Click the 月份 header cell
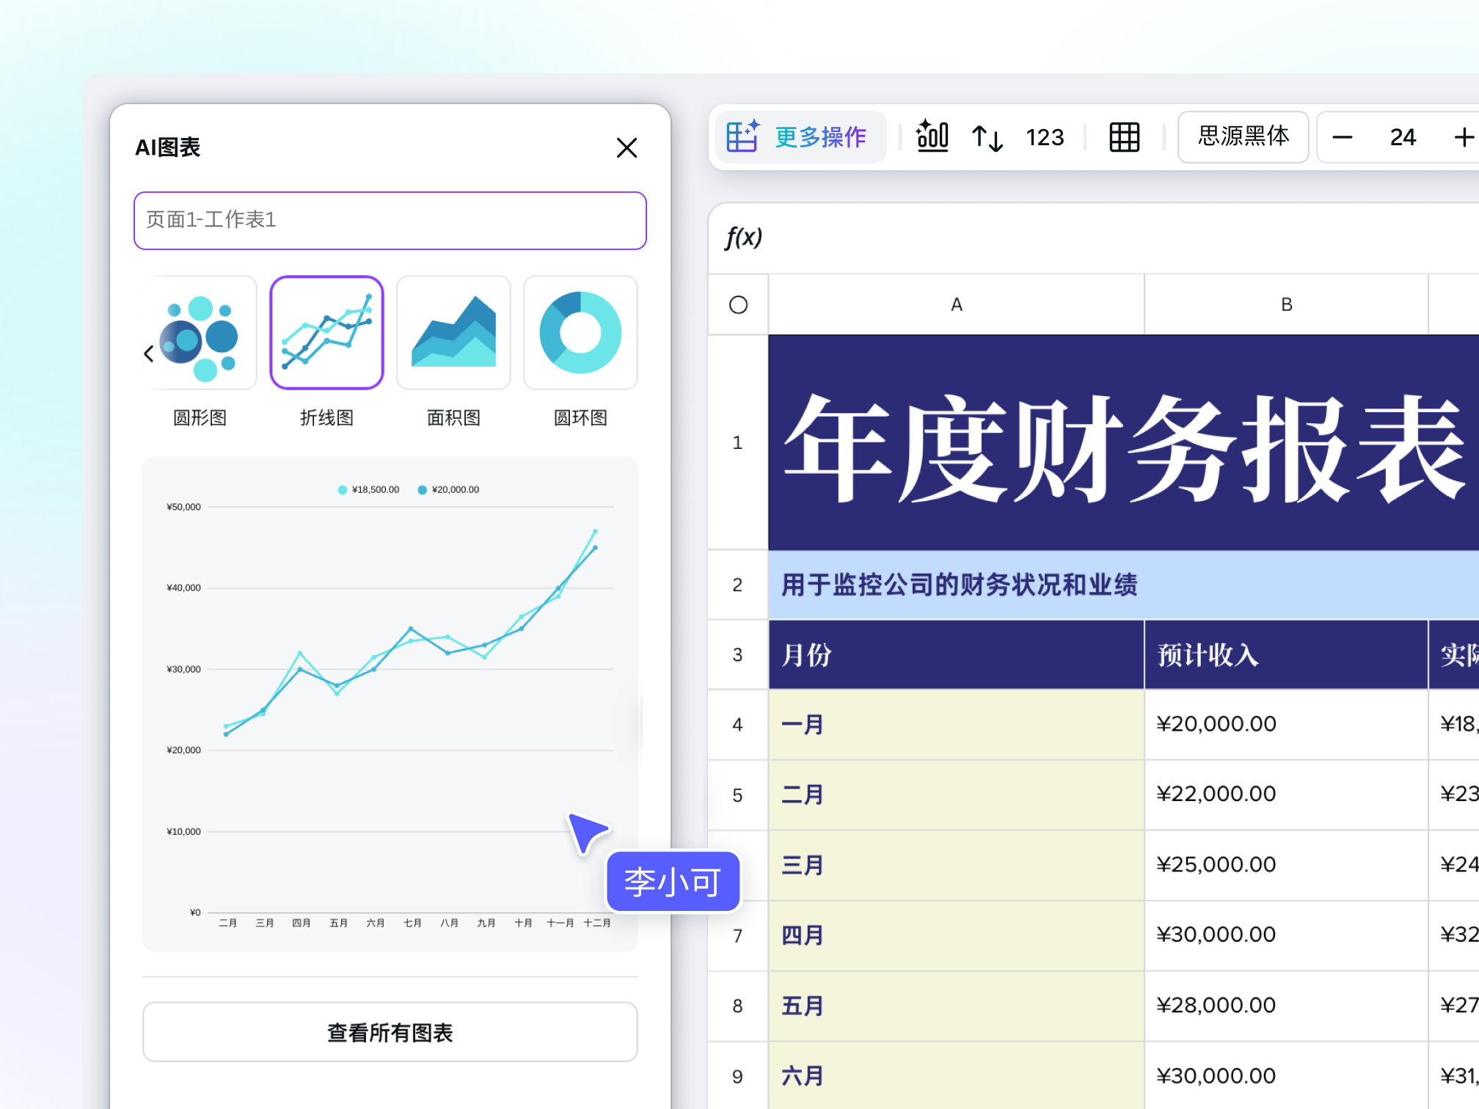The width and height of the screenshot is (1479, 1109). point(956,654)
